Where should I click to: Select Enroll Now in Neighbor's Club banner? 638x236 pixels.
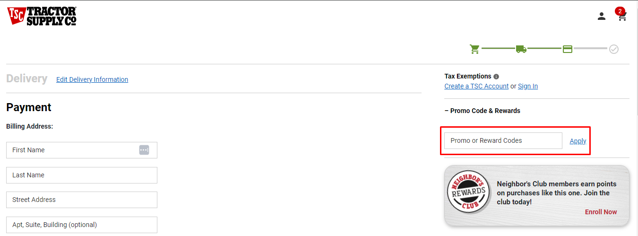click(x=601, y=212)
